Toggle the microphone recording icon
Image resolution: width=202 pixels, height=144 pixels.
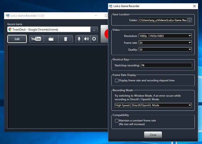coord(79,39)
